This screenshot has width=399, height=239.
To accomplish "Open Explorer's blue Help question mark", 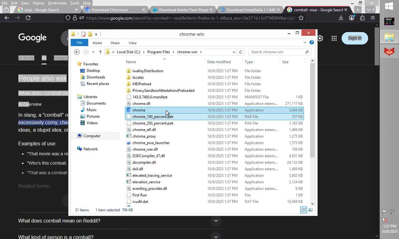I will pos(311,43).
